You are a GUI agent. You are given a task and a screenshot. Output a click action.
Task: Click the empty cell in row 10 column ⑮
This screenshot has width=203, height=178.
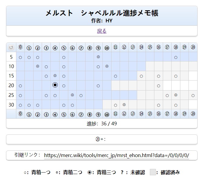pos(150,66)
